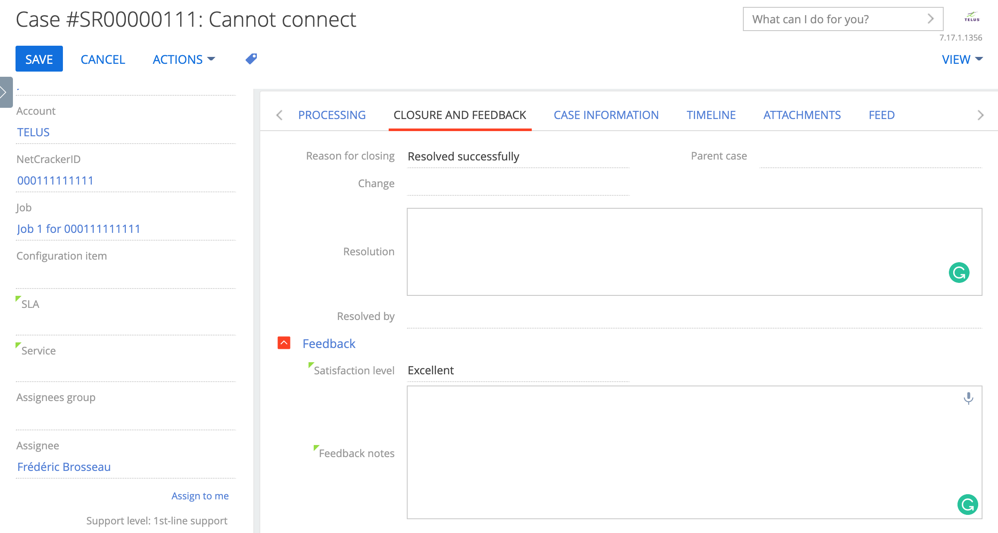
Task: Save the case with SAVE button
Action: [x=39, y=59]
